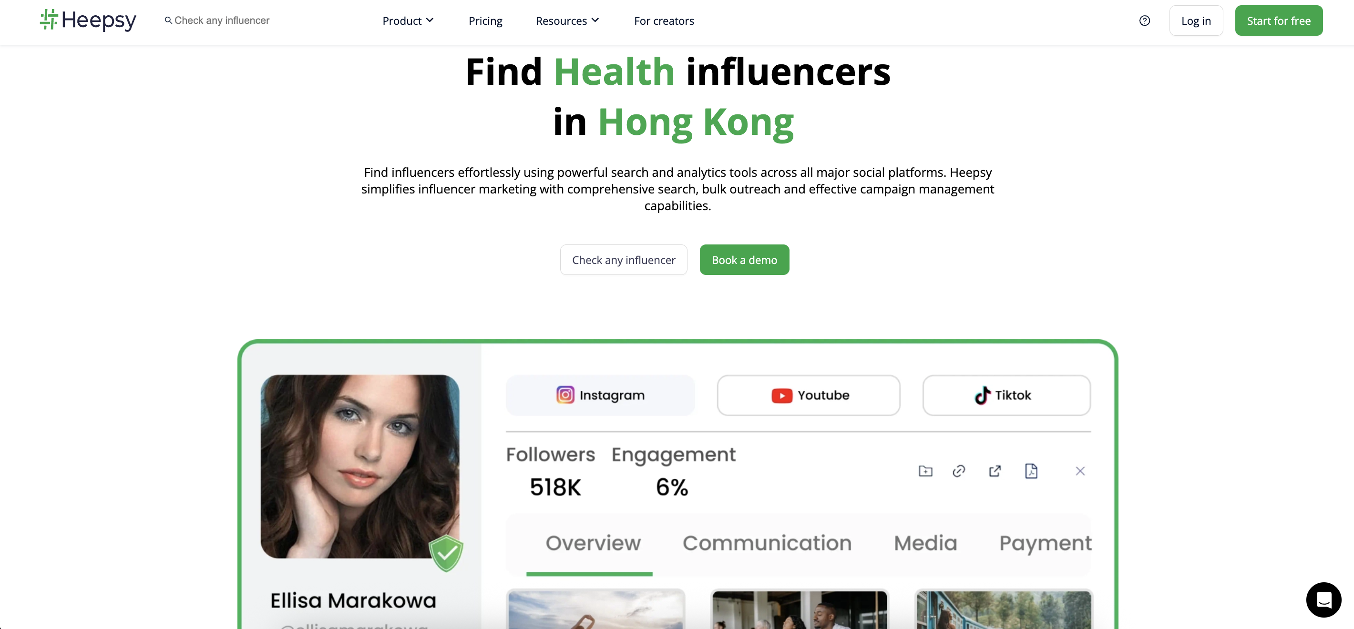Image resolution: width=1354 pixels, height=629 pixels.
Task: Click the open external link icon
Action: [x=995, y=471]
